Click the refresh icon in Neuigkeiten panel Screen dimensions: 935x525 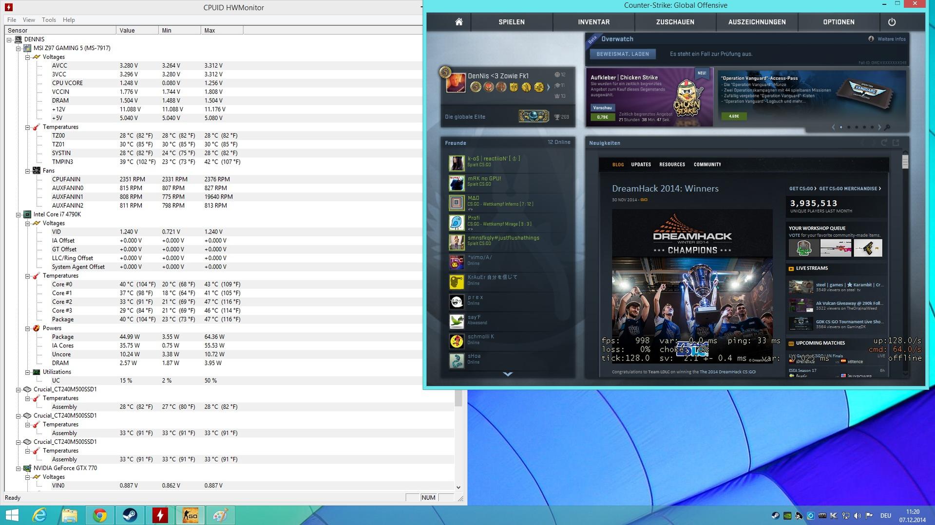pos(884,143)
